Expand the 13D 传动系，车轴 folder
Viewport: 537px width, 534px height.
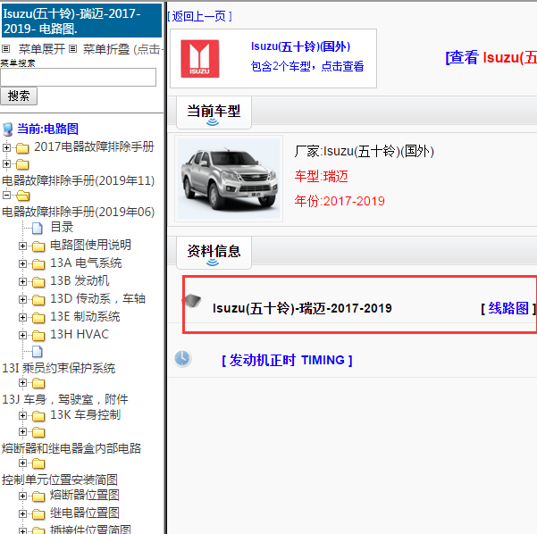coord(22,299)
